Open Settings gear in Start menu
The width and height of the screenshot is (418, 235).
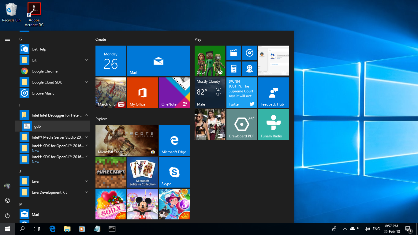[7, 201]
